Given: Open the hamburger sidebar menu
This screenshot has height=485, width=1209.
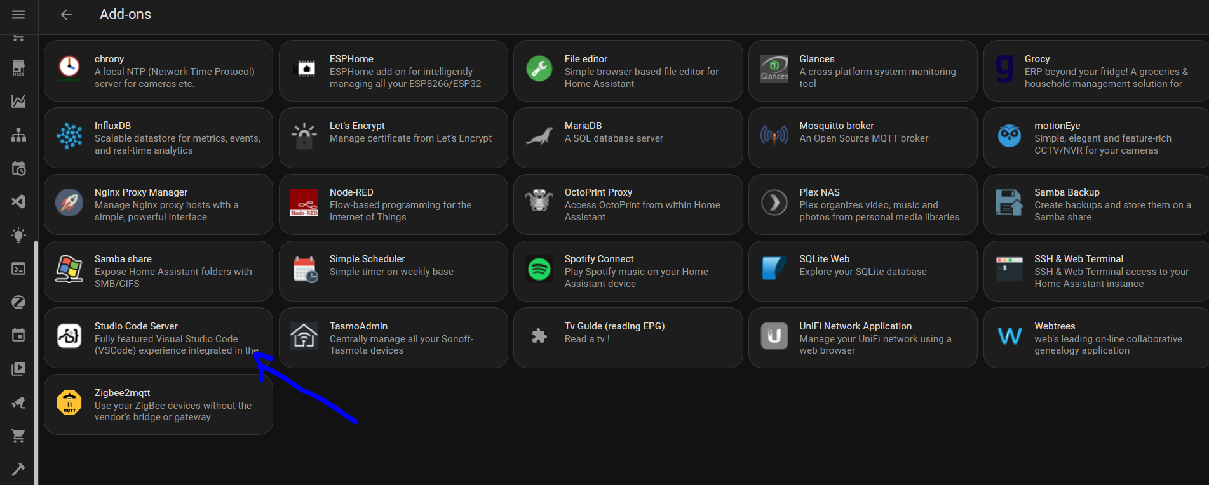Looking at the screenshot, I should (18, 15).
